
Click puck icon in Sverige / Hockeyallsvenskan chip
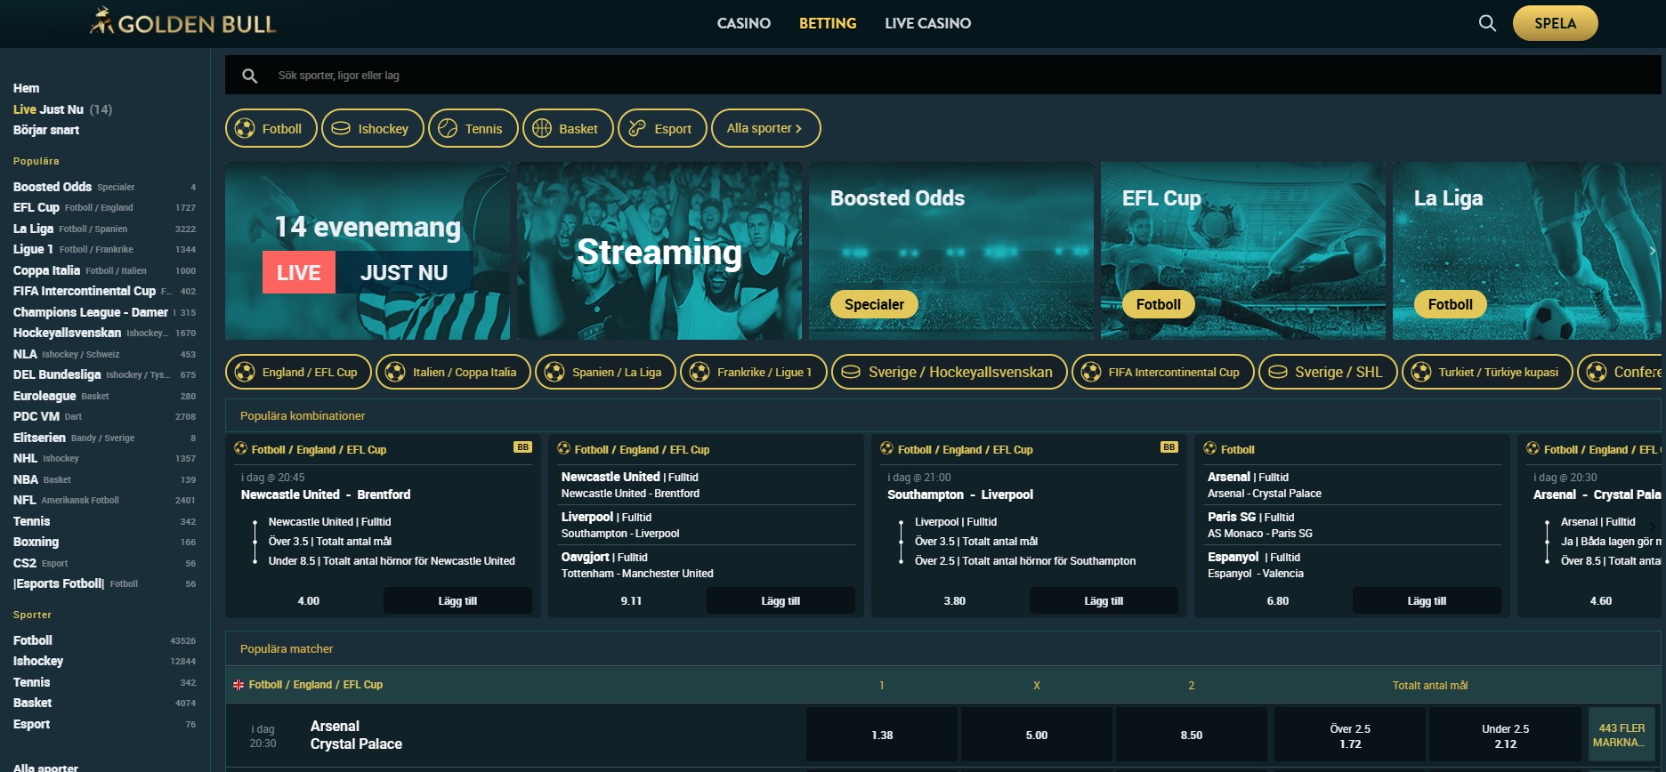click(851, 372)
